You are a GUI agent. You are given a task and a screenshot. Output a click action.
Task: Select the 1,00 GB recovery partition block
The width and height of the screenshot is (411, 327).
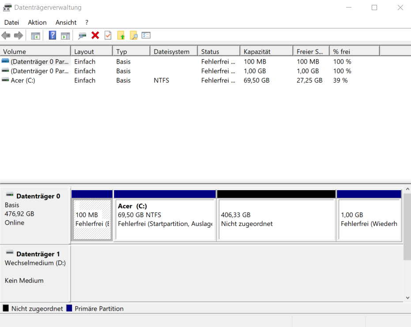[x=370, y=220]
